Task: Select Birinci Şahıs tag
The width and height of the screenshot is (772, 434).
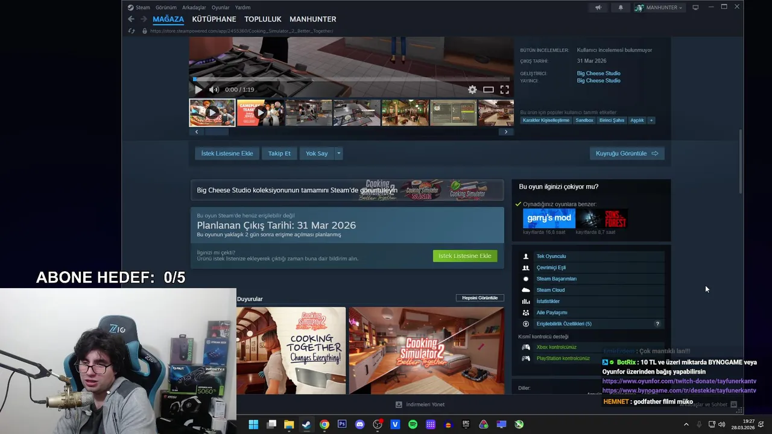Action: click(x=612, y=120)
